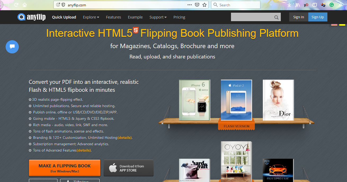
Task: Open the hard craft flipbook cover
Action: [195, 170]
